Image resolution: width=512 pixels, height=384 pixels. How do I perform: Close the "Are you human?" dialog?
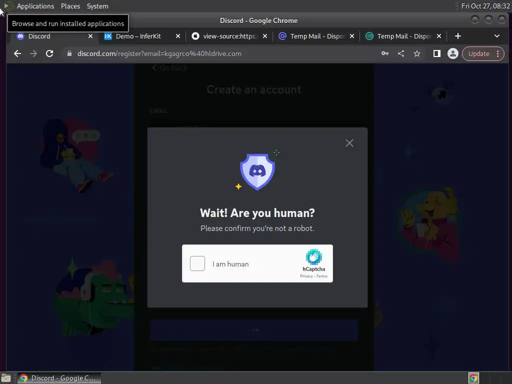pyautogui.click(x=349, y=143)
